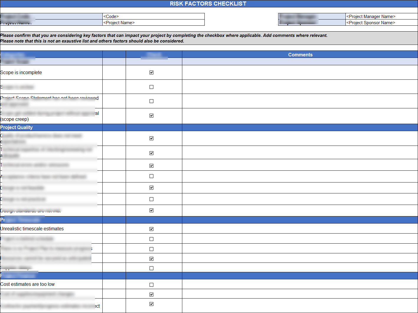Select the "<Code>" project code cell
418x313 pixels.
click(x=153, y=16)
